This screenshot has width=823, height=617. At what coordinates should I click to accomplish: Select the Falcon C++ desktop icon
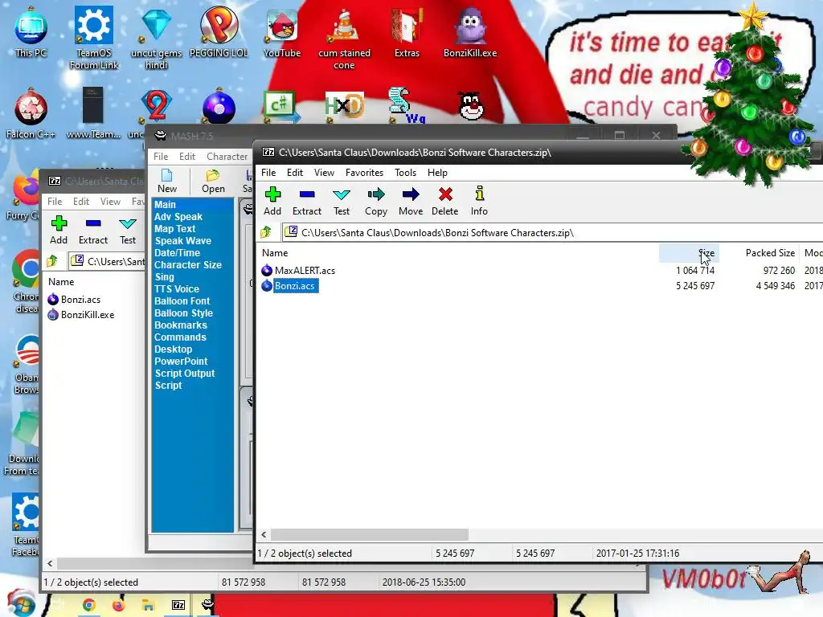(x=31, y=114)
